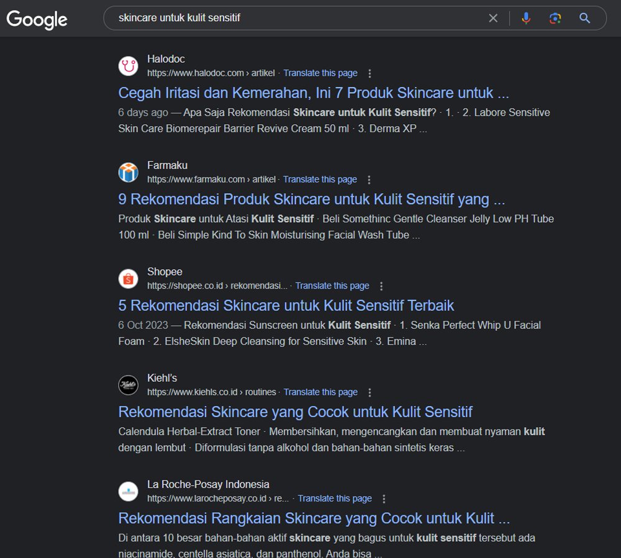Translate the Farmaku page
The height and width of the screenshot is (558, 621).
point(320,179)
